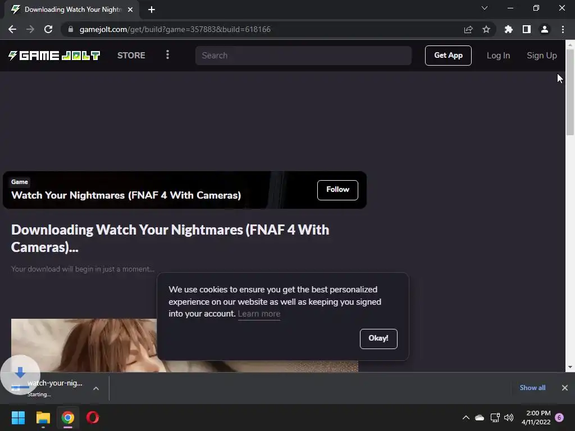This screenshot has height=431, width=575.
Task: Open the Learn more cookie link
Action: (x=259, y=314)
